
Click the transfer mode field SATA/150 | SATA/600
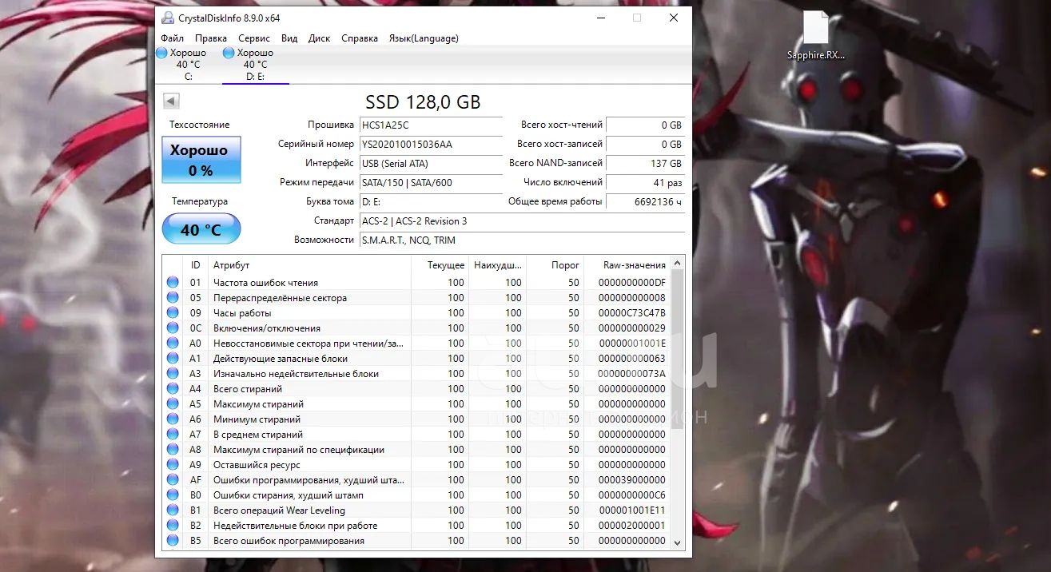(x=431, y=182)
